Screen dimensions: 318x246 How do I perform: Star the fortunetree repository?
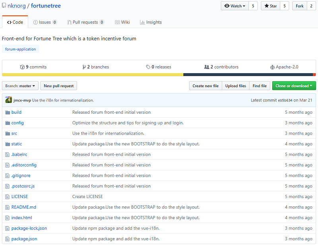tap(270, 6)
